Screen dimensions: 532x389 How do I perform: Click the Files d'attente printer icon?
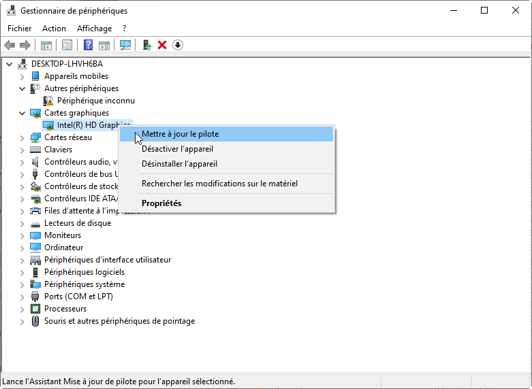point(35,211)
